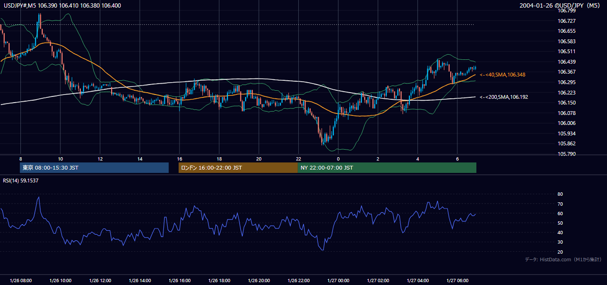This screenshot has width=607, height=285.
Task: Click price axis value 106.799
Action: [x=566, y=10]
